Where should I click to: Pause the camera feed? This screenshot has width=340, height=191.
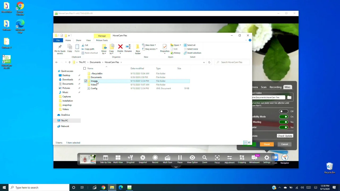tap(180, 159)
